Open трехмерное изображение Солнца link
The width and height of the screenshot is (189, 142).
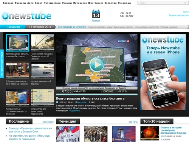(173, 130)
